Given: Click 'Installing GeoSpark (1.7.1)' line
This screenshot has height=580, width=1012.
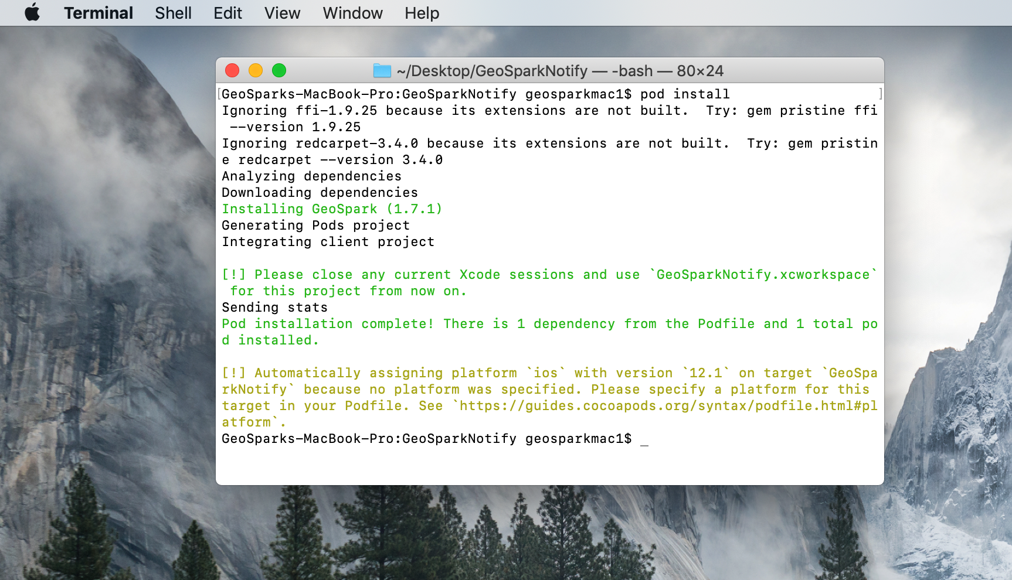Looking at the screenshot, I should (x=332, y=209).
